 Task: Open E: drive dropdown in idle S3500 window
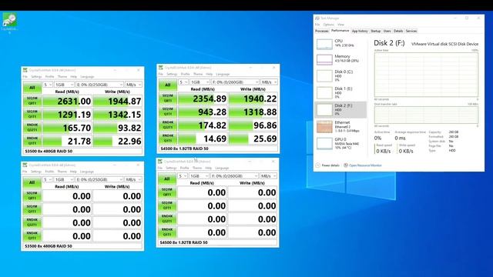pyautogui.click(x=99, y=179)
